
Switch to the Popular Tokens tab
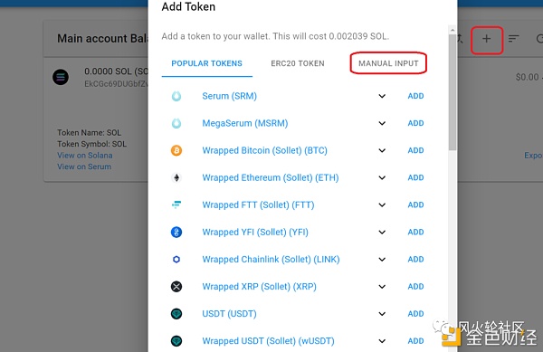(x=206, y=63)
